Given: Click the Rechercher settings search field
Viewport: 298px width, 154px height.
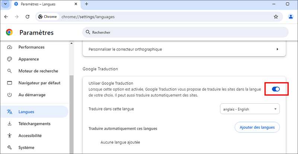Looking at the screenshot, I should [185, 32].
